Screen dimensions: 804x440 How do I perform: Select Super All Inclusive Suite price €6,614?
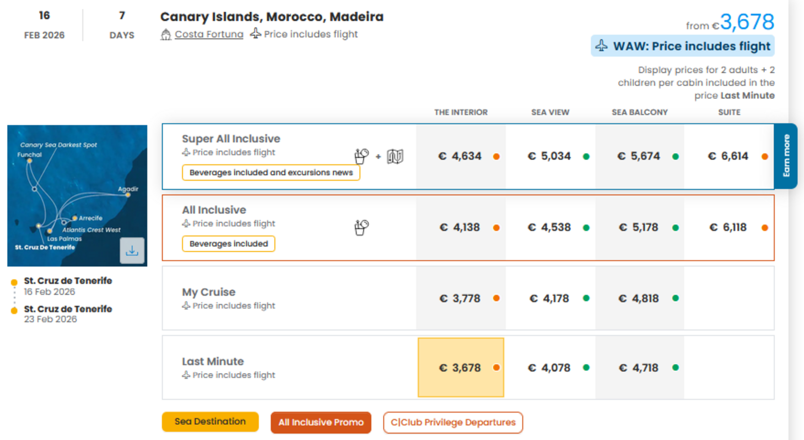point(728,157)
